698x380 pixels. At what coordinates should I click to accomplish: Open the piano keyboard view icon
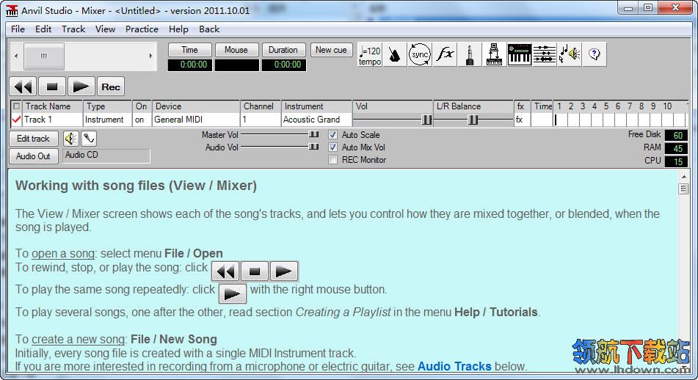click(x=520, y=55)
